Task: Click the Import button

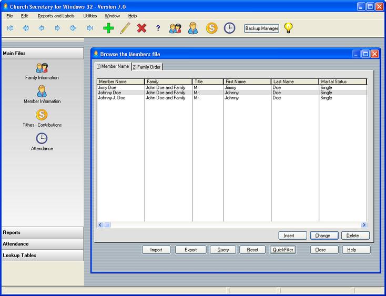Action: [x=156, y=250]
